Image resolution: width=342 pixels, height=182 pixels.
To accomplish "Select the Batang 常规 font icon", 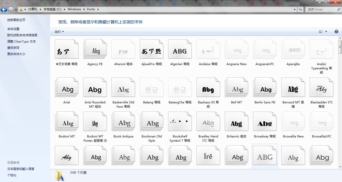I will [x=152, y=87].
